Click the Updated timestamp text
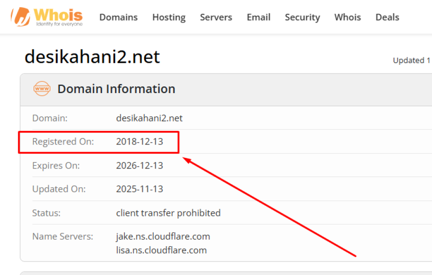 [x=411, y=60]
